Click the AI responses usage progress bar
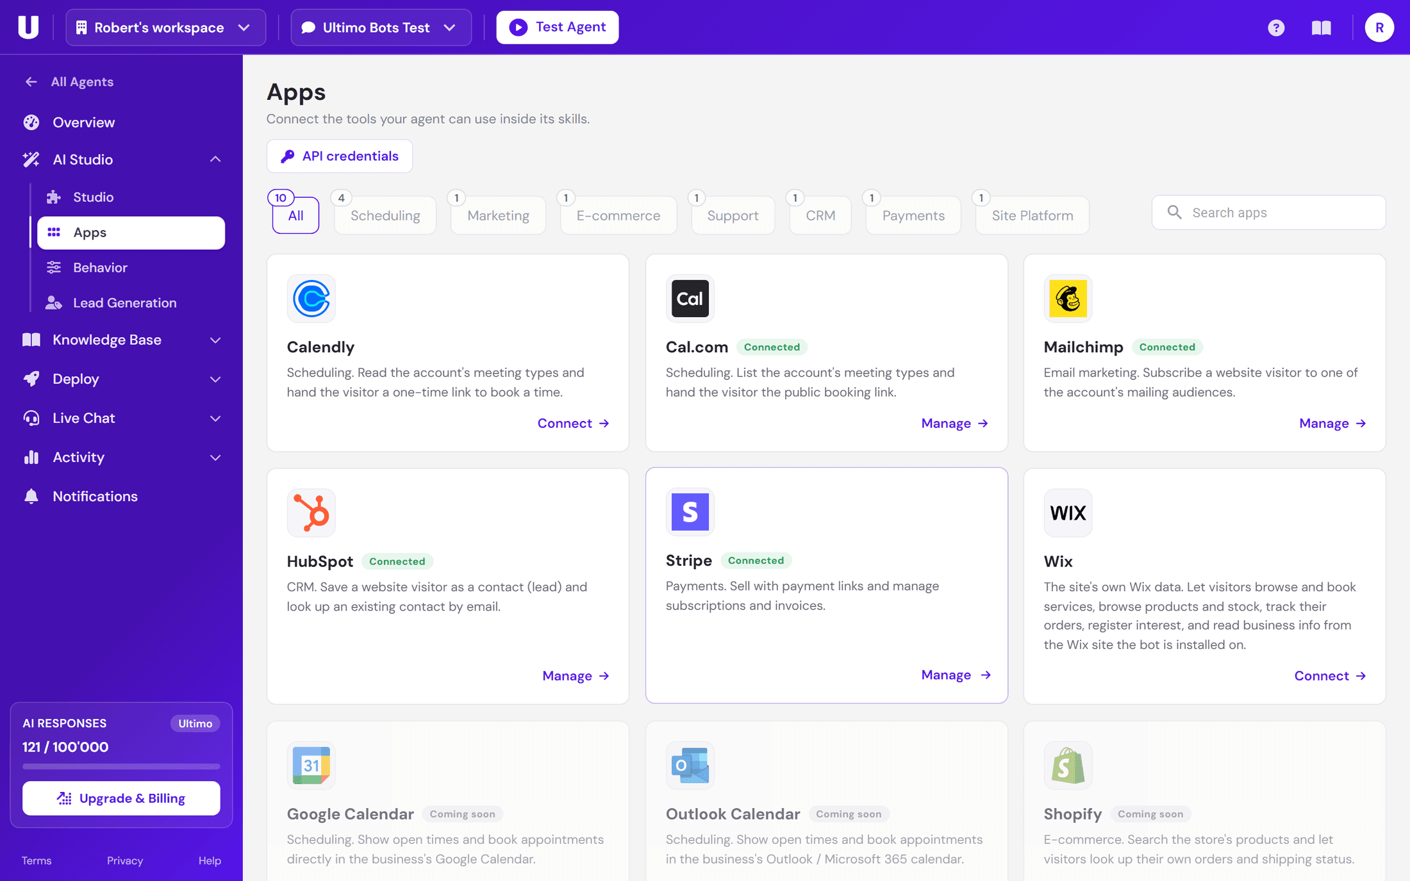This screenshot has height=881, width=1410. pos(121,766)
